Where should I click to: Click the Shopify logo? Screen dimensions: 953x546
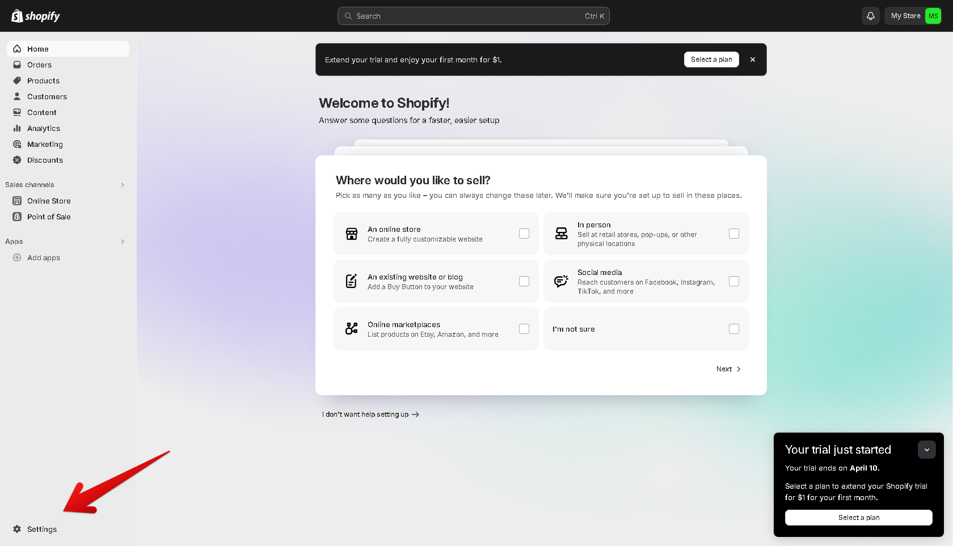pyautogui.click(x=36, y=16)
